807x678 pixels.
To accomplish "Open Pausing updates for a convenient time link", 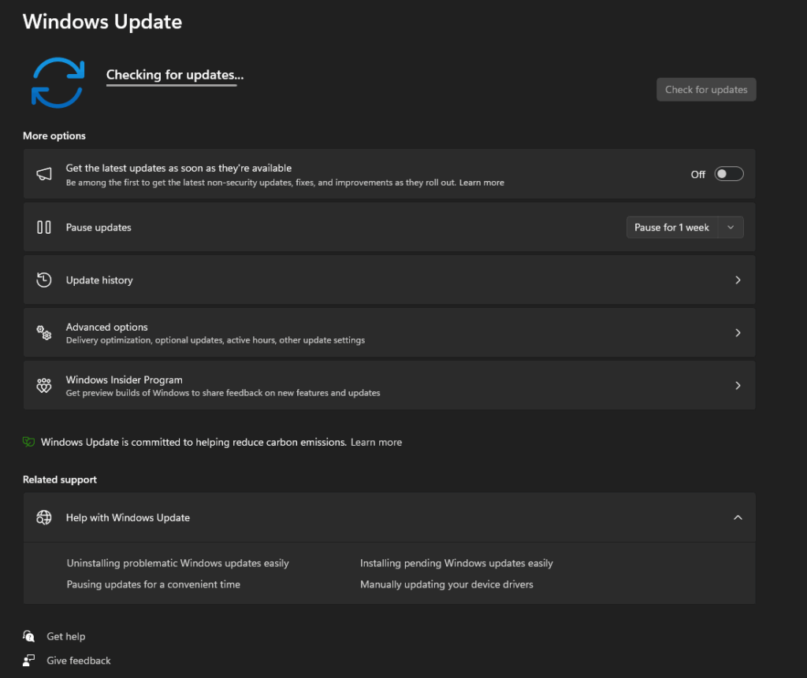I will (x=154, y=584).
